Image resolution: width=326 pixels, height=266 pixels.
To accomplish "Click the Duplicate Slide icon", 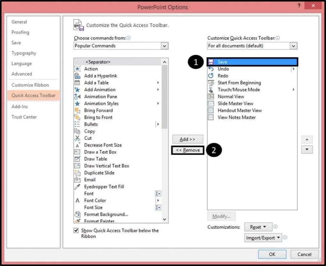I will click(x=77, y=173).
